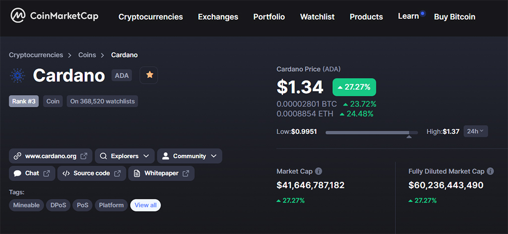This screenshot has width=508, height=234.
Task: Click View all tags button
Action: pyautogui.click(x=145, y=205)
